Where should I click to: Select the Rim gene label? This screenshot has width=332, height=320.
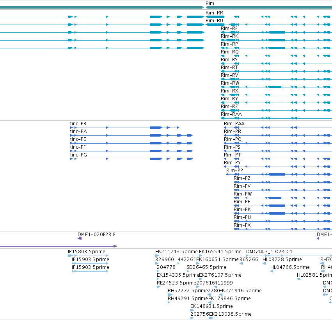click(x=209, y=4)
